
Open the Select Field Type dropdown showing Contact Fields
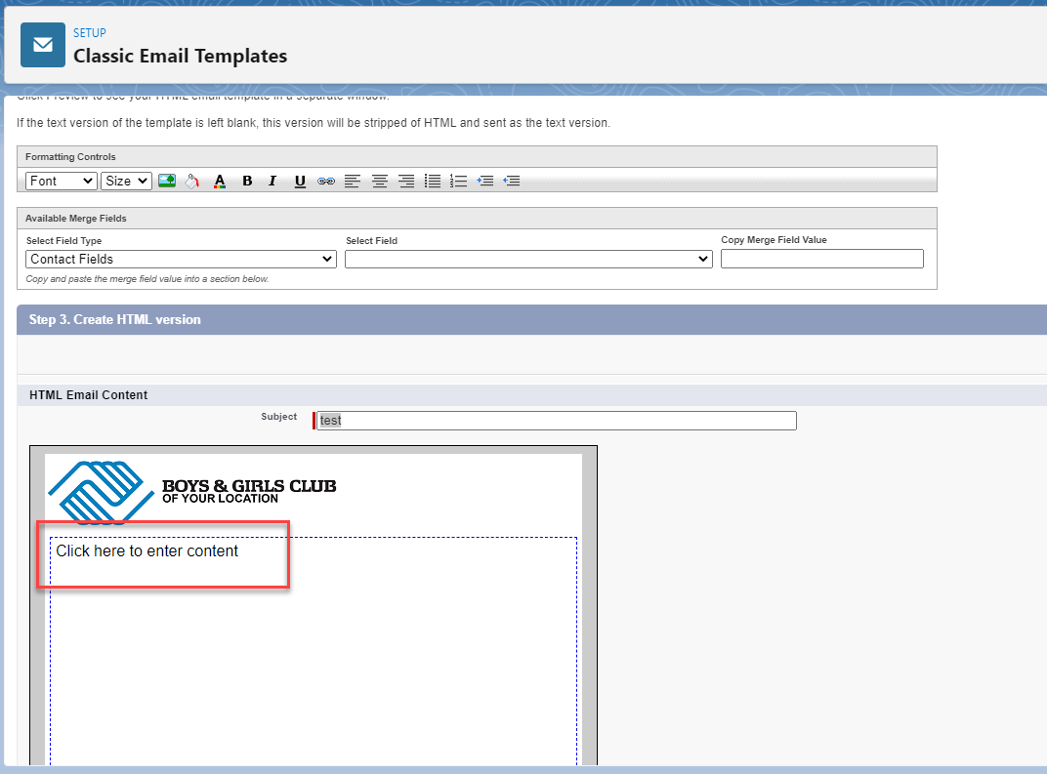coord(181,258)
